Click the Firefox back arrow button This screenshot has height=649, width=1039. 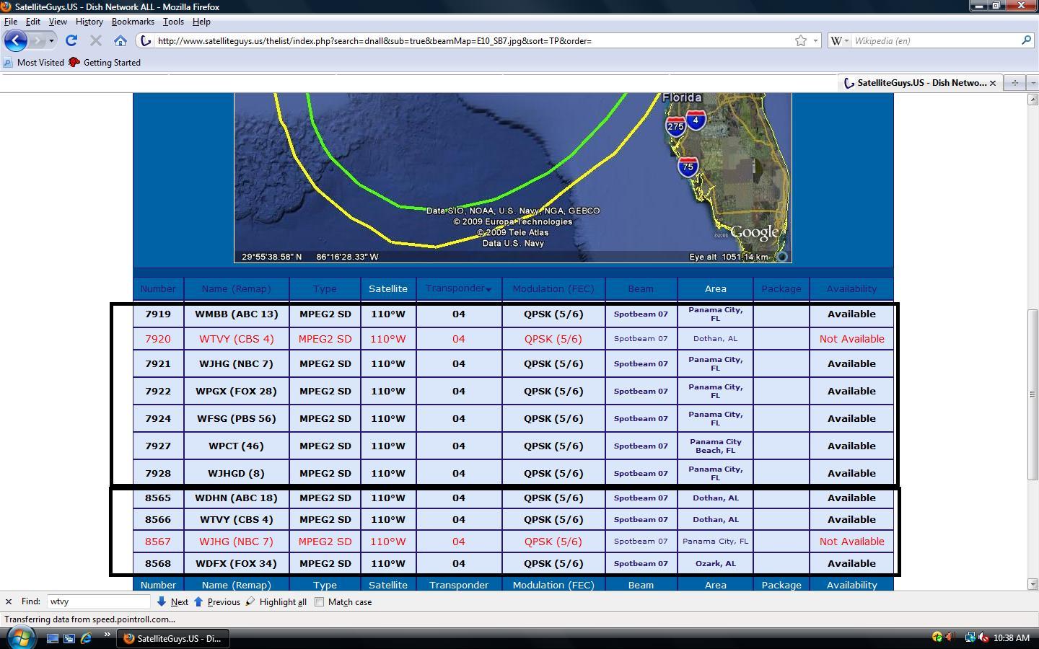tap(16, 40)
